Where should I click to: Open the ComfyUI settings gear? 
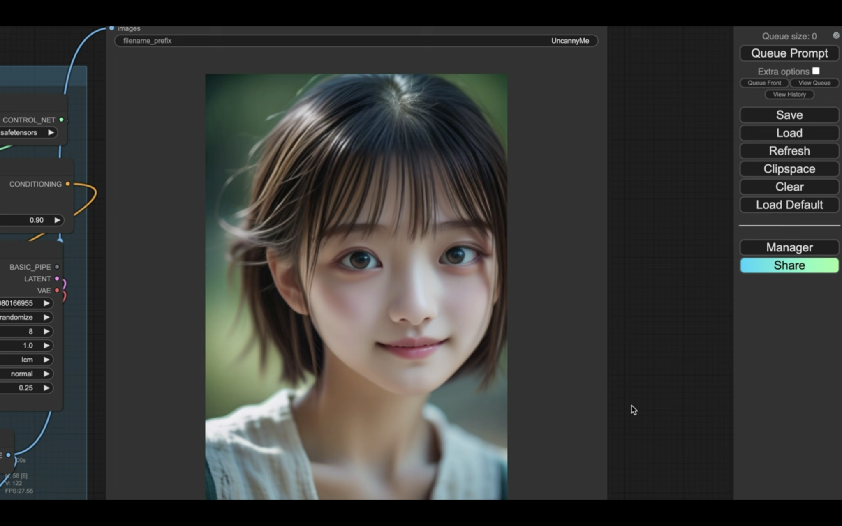coord(836,36)
